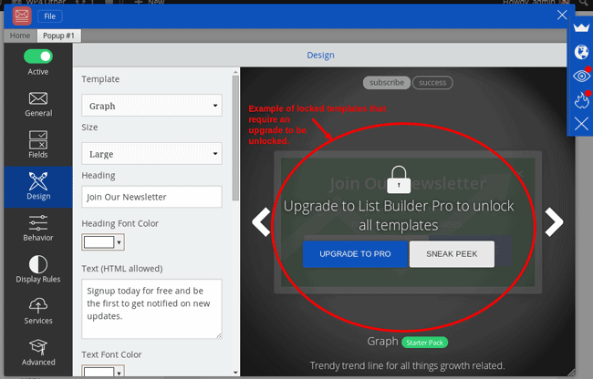The image size is (593, 379).
Task: Click the Graph template name label
Action: pos(382,342)
